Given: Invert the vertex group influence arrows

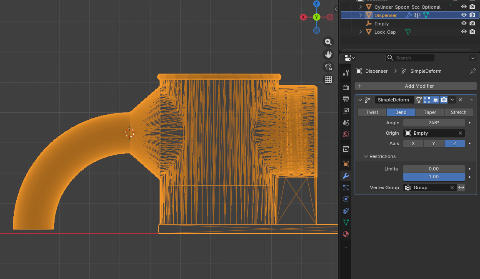Looking at the screenshot, I should [461, 188].
